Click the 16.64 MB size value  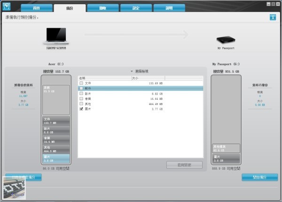pos(157,99)
